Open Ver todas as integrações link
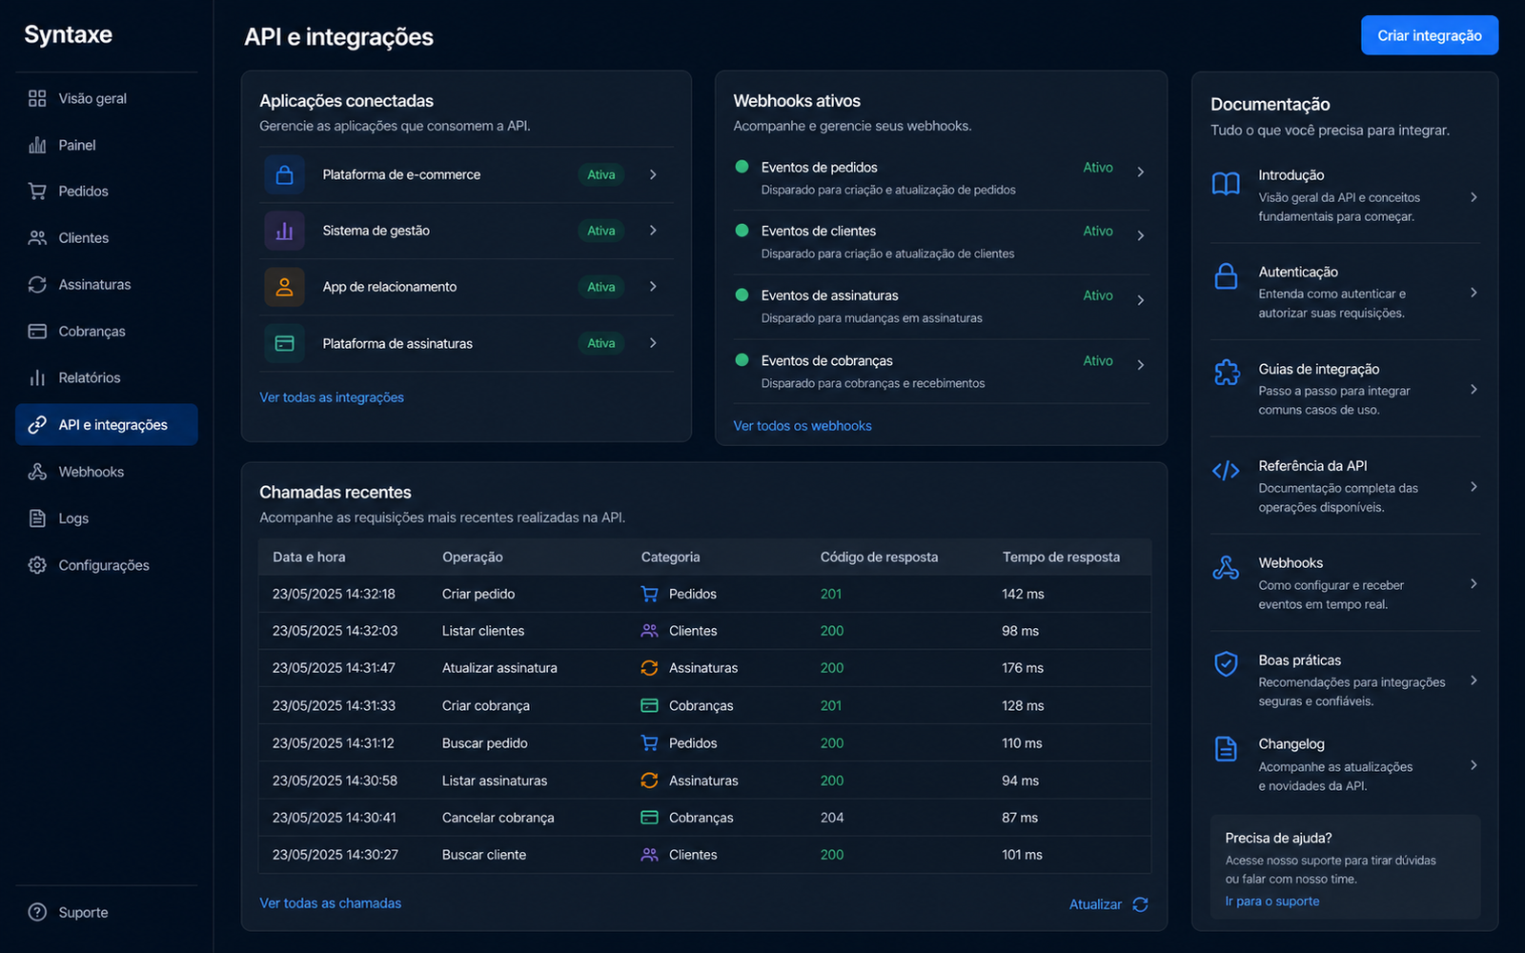 (x=332, y=397)
